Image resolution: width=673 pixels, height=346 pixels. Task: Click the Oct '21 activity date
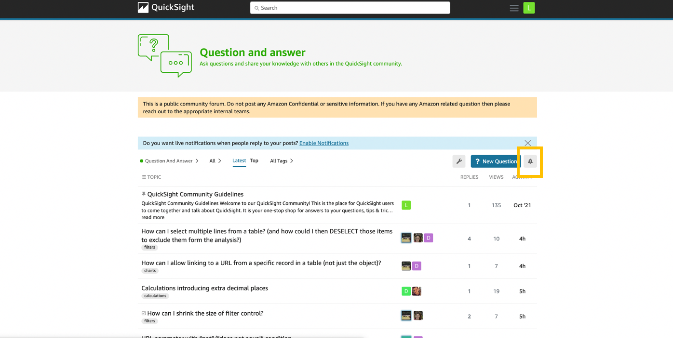522,205
